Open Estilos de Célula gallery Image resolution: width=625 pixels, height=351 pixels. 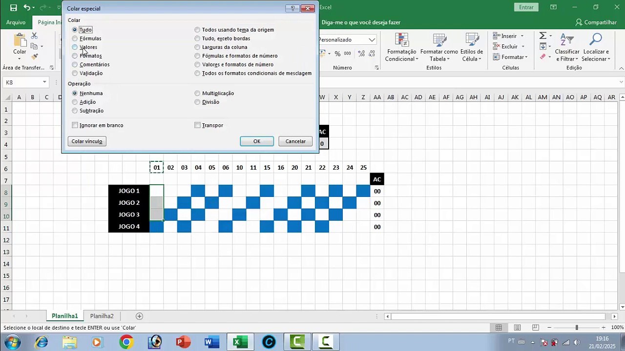[472, 48]
